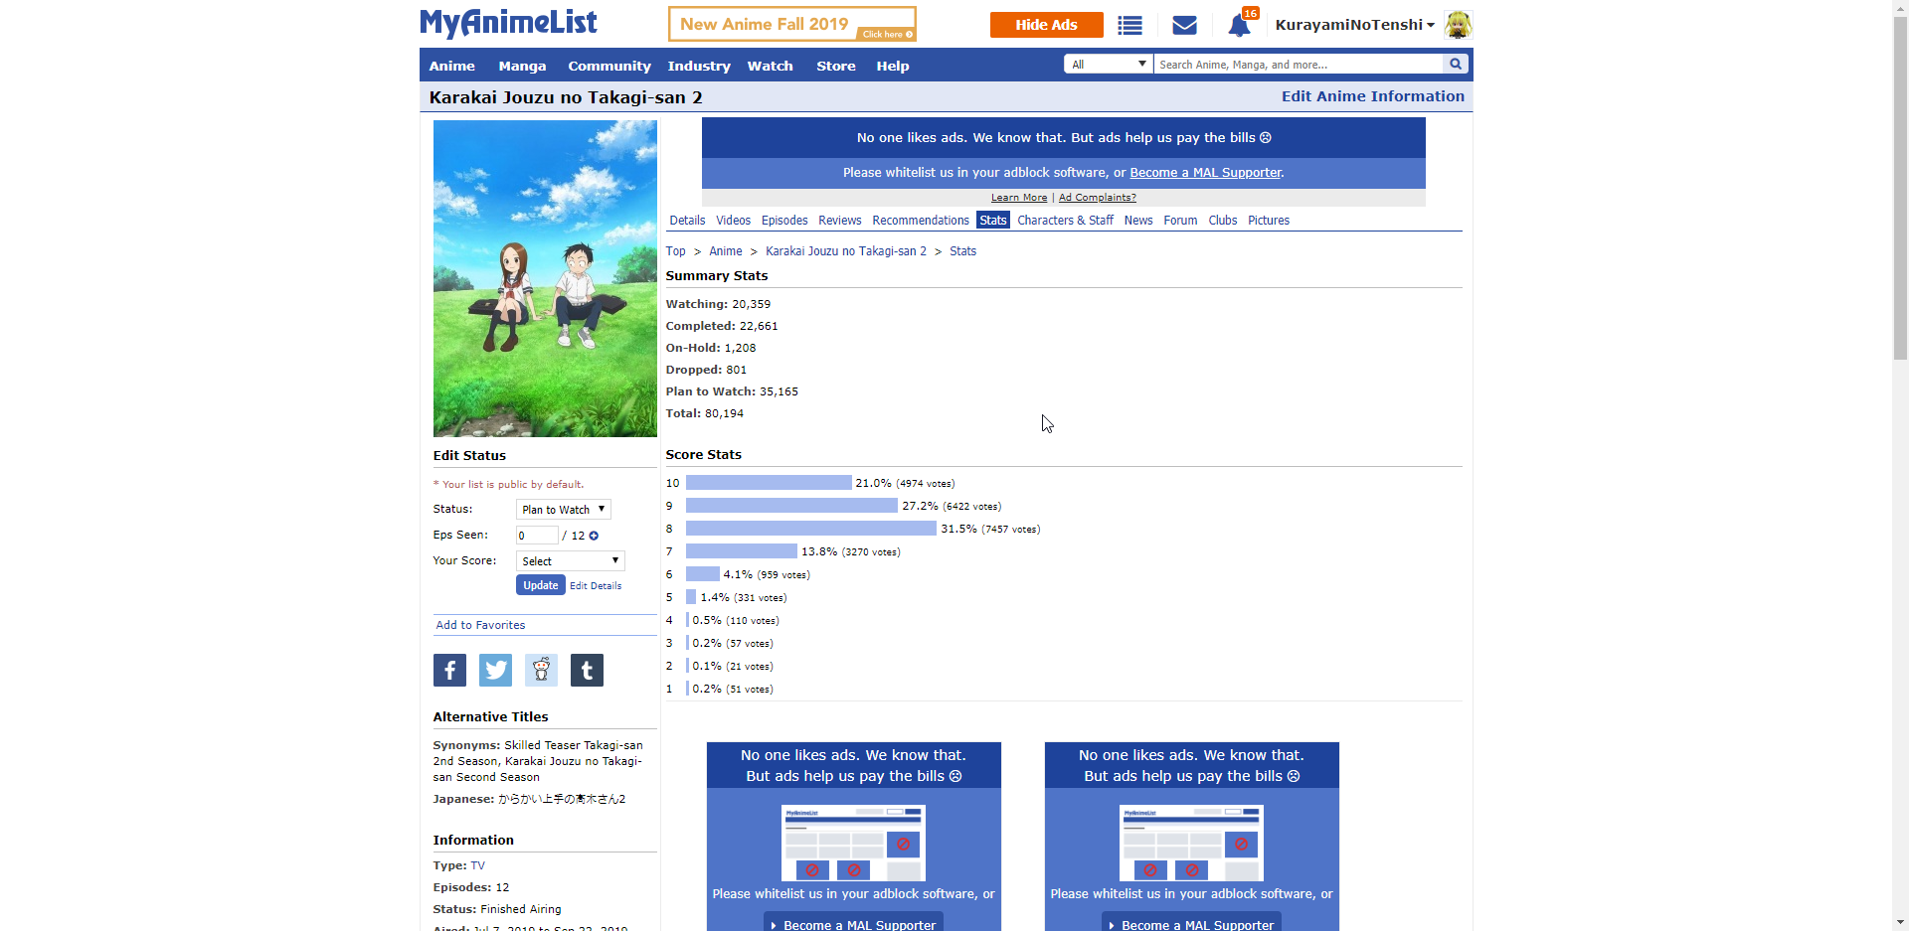Open the Plan to Watch status dropdown
Viewport: 1909px width, 931px height.
click(x=563, y=510)
